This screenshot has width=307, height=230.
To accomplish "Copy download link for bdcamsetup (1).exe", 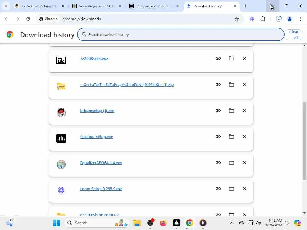I will click(x=218, y=111).
